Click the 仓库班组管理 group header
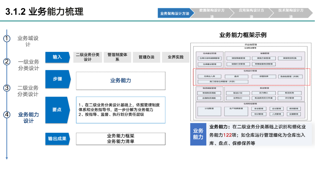 click(x=250, y=104)
